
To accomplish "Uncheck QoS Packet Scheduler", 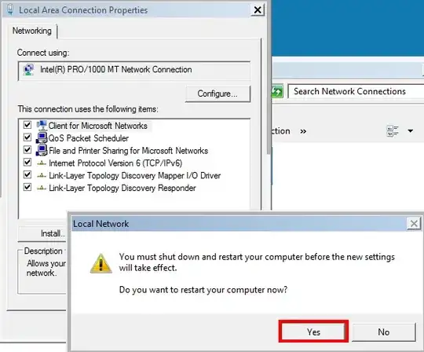I will (x=27, y=137).
